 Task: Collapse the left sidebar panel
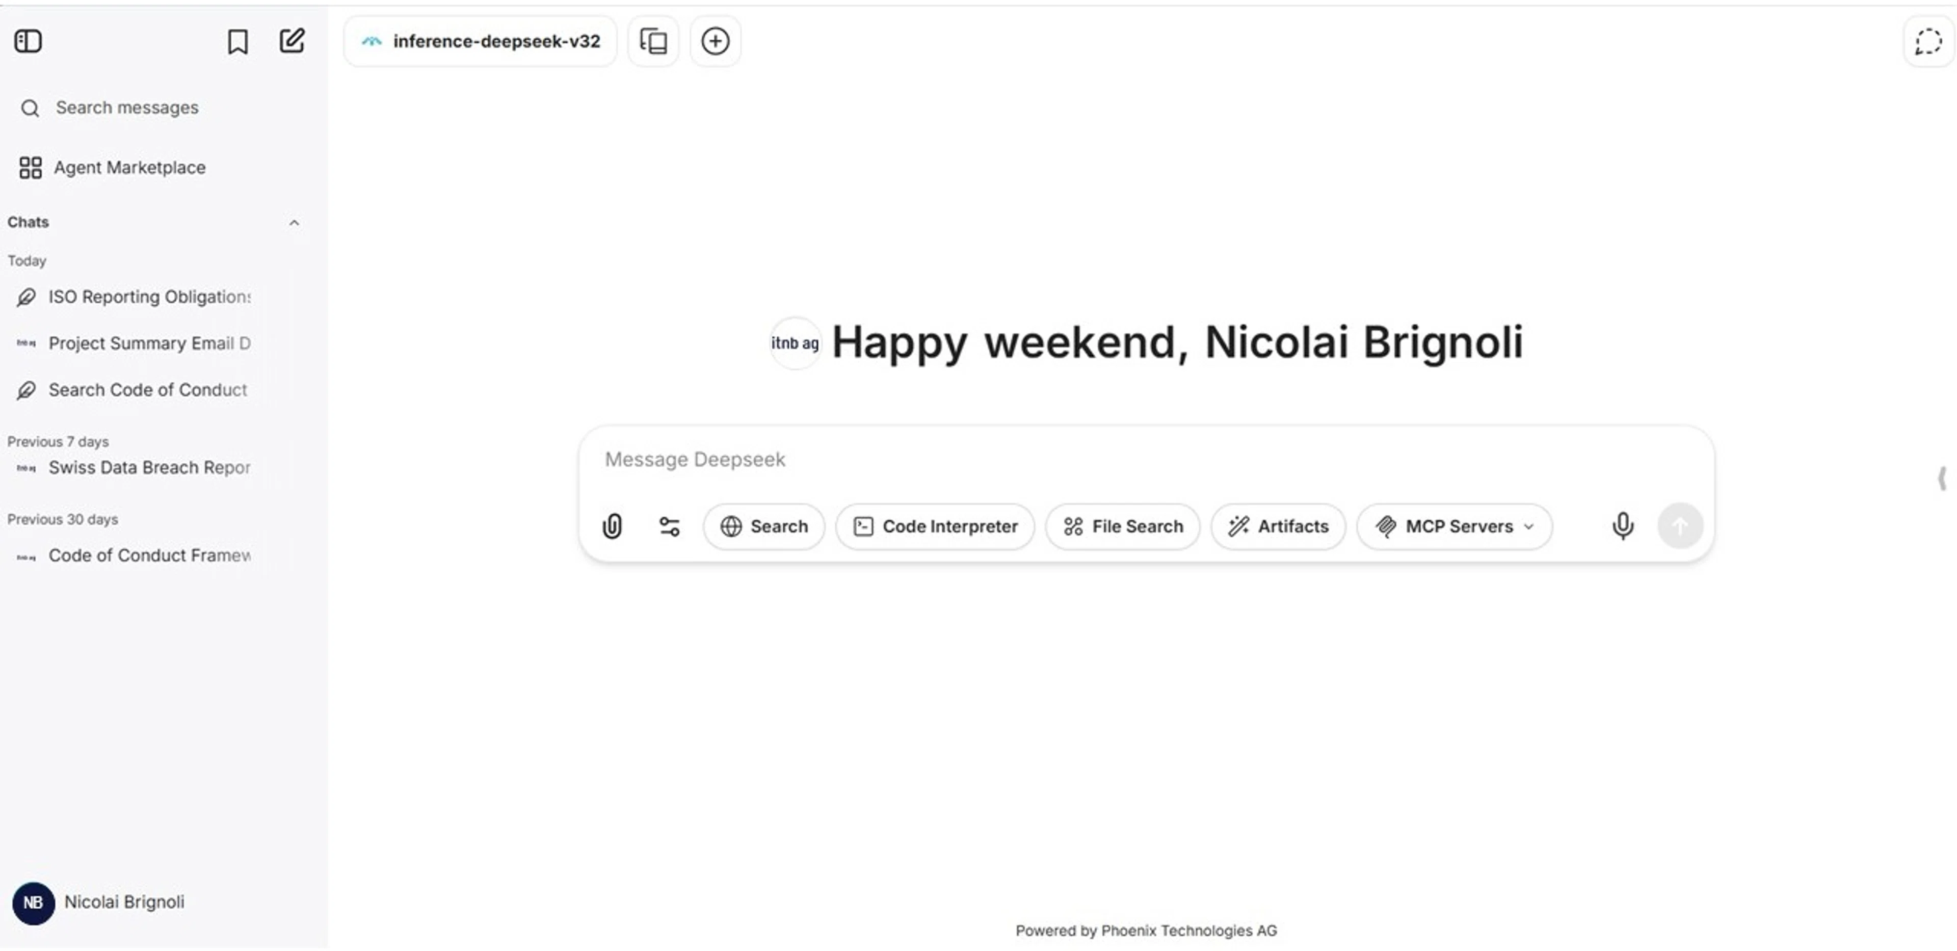pyautogui.click(x=28, y=41)
